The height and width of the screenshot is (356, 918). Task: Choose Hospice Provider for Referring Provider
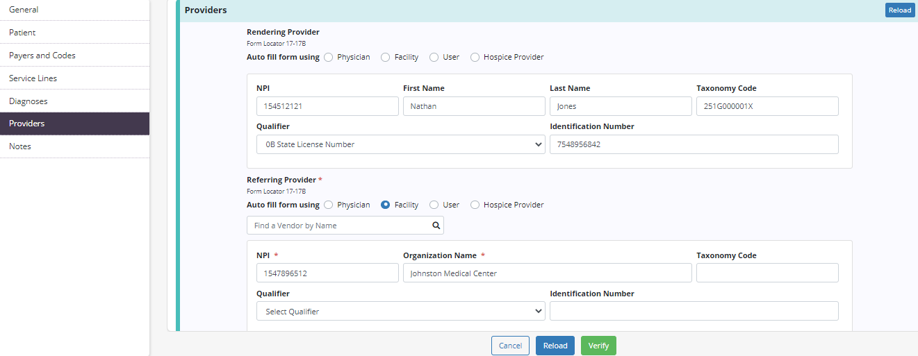pos(475,205)
